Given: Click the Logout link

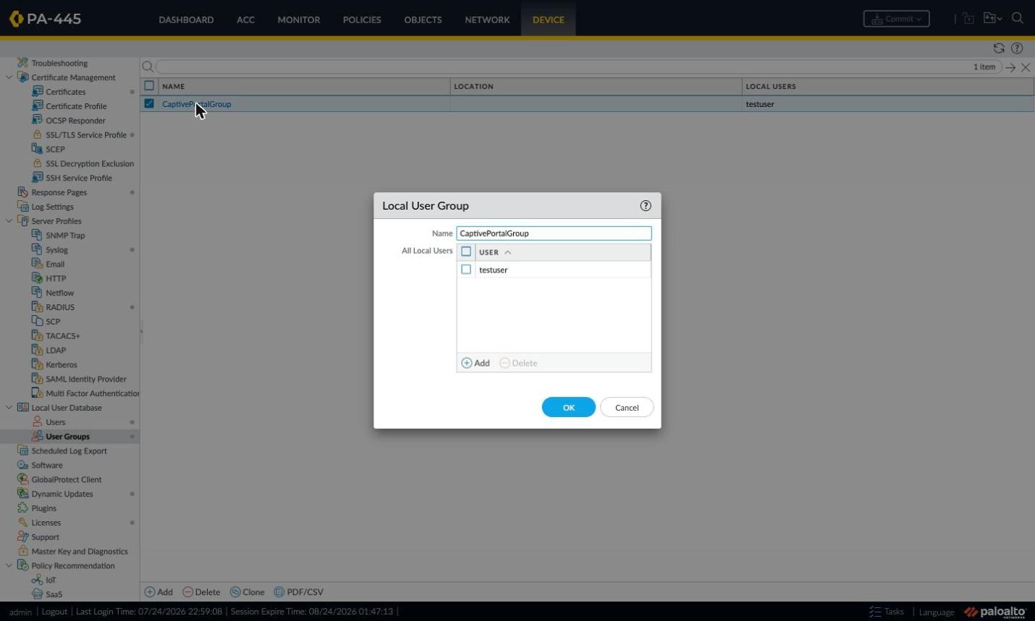Looking at the screenshot, I should [54, 612].
